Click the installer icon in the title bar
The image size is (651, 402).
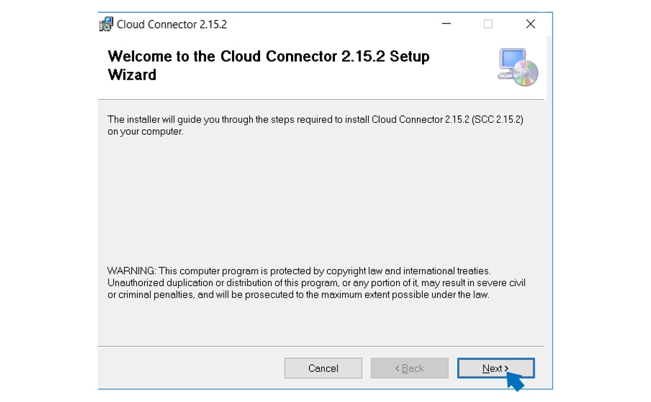[x=106, y=24]
